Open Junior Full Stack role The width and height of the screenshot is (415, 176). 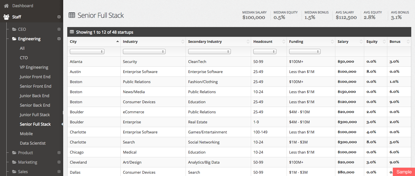(35, 115)
